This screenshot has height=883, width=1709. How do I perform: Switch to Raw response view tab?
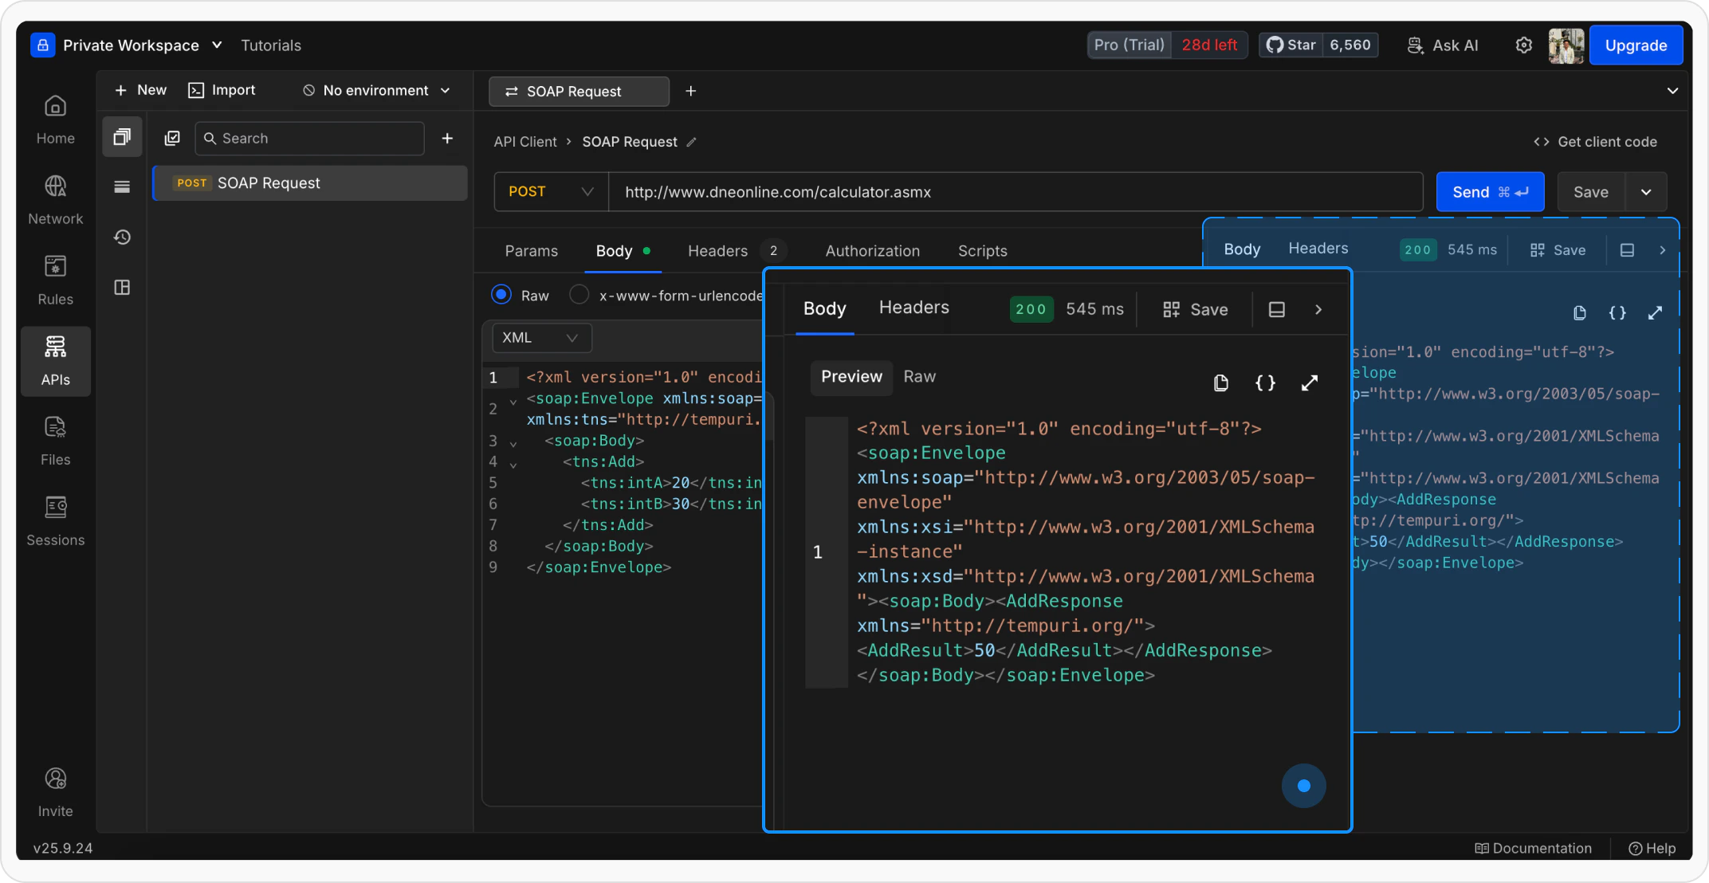coord(919,377)
